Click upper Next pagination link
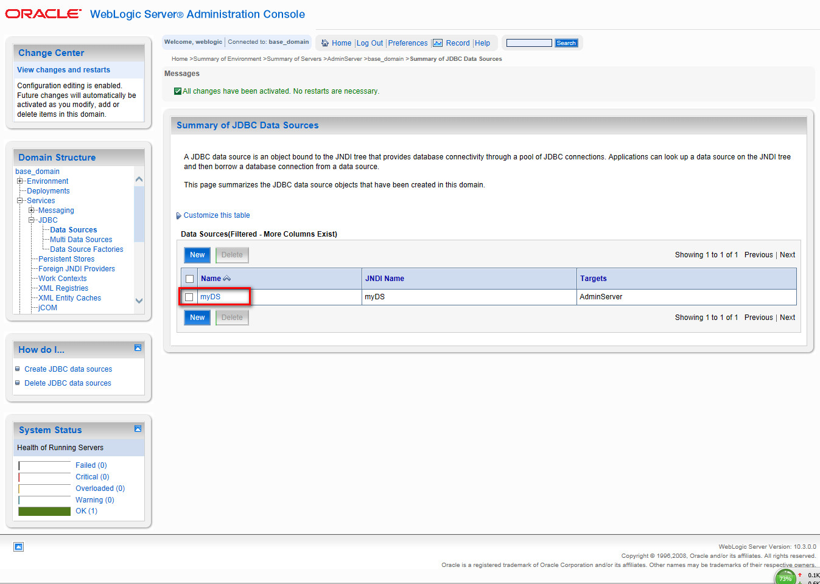Image resolution: width=820 pixels, height=584 pixels. coord(788,255)
